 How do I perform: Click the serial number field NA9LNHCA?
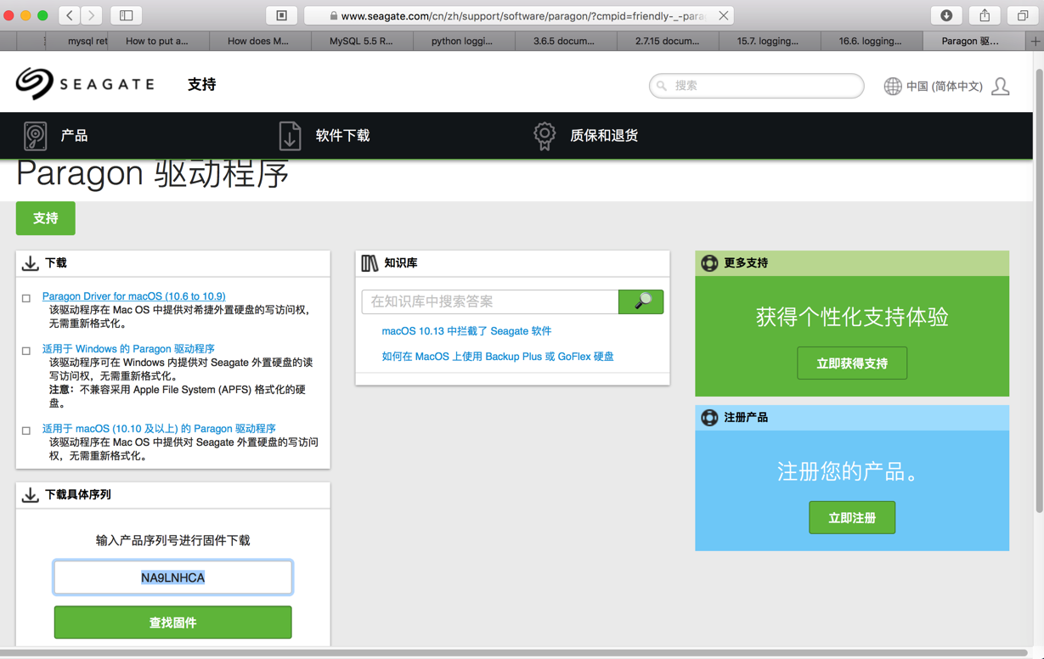pos(173,577)
